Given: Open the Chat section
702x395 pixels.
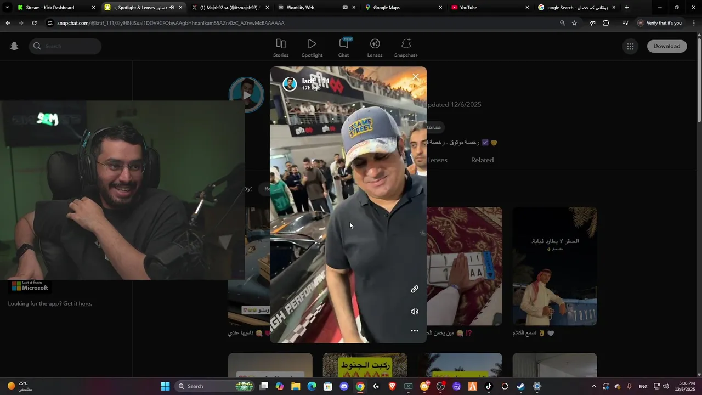Looking at the screenshot, I should tap(343, 48).
